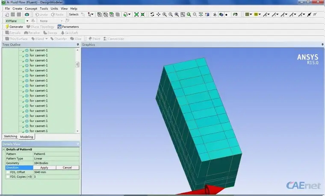Open the Face Coloring dropdown
This screenshot has height=196, width=325.
coord(251,15)
